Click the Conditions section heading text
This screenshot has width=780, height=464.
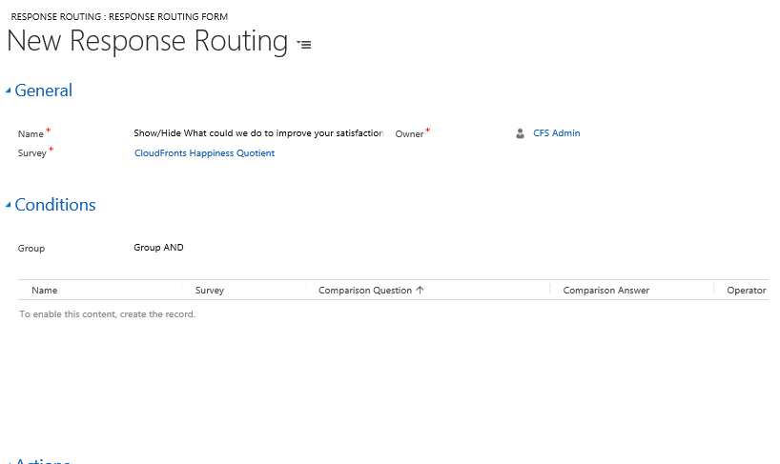(x=55, y=205)
